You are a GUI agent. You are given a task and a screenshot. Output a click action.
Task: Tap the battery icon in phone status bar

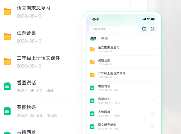point(153,19)
